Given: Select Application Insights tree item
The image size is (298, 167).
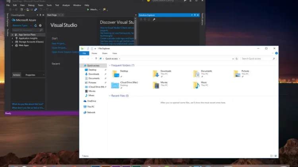Looking at the screenshot, I should pos(28,39).
